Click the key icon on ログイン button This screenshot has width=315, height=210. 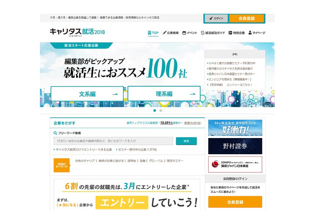click(x=211, y=18)
